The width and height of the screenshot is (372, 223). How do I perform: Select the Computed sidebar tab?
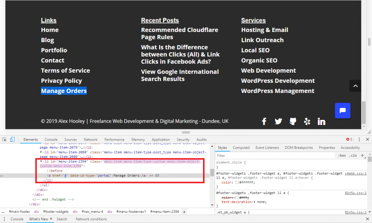pyautogui.click(x=241, y=147)
